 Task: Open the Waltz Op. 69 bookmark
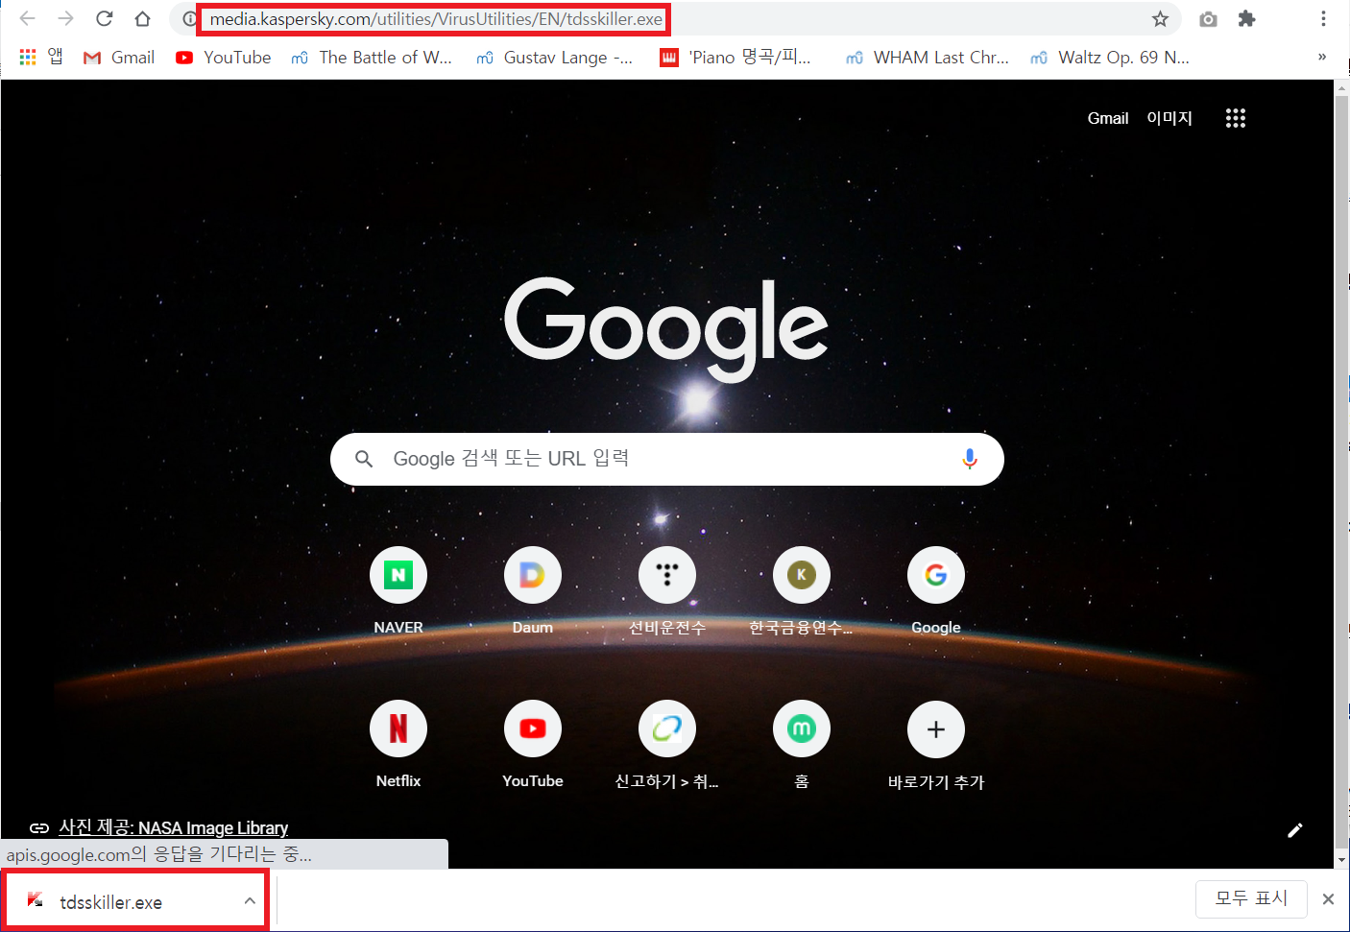pyautogui.click(x=1110, y=58)
